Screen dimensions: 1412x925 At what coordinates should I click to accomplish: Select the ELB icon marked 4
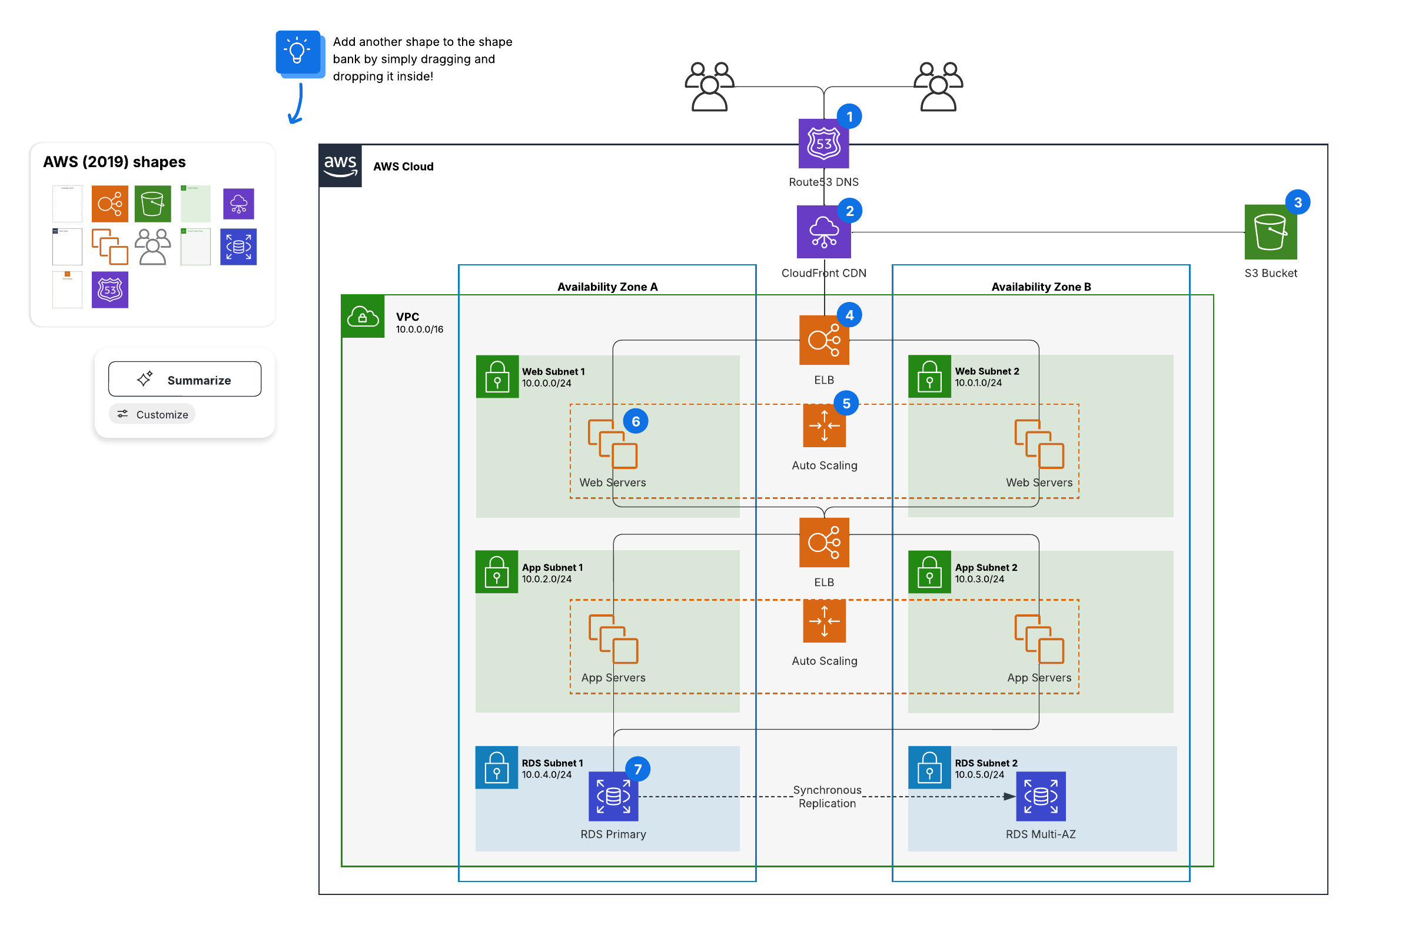824,341
